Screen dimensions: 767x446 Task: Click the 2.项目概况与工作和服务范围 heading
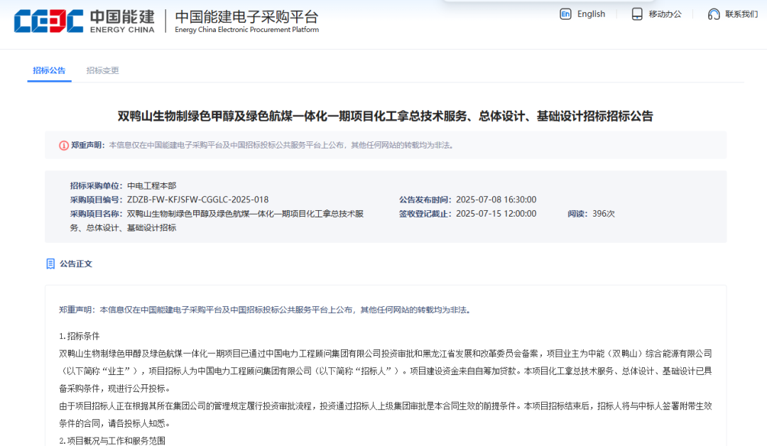click(x=112, y=440)
